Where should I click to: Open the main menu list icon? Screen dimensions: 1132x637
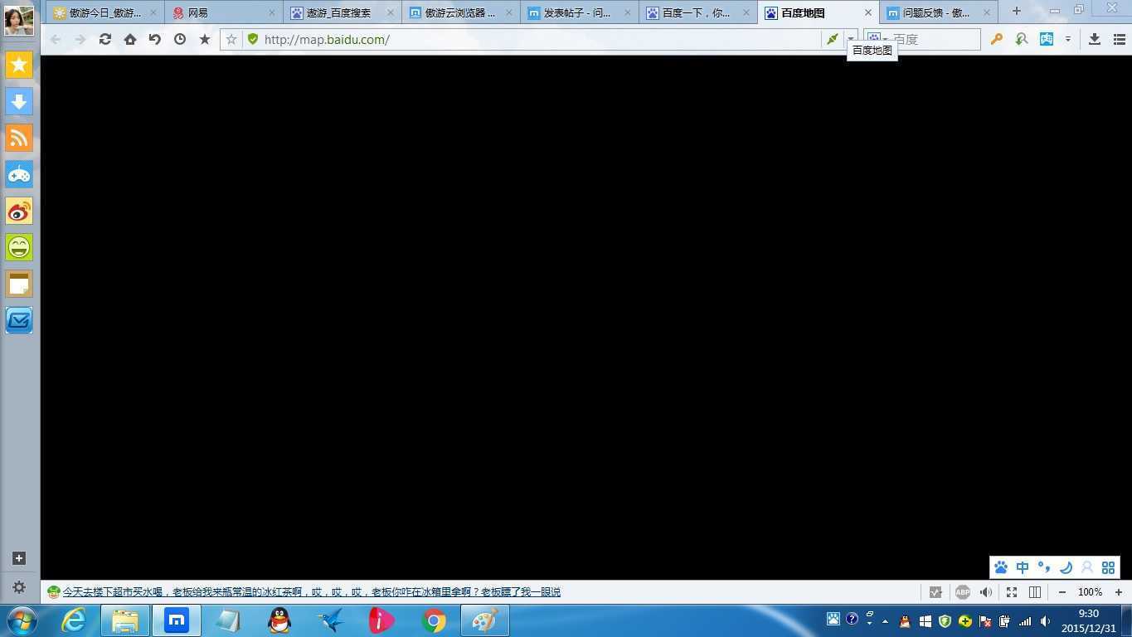(x=1120, y=39)
